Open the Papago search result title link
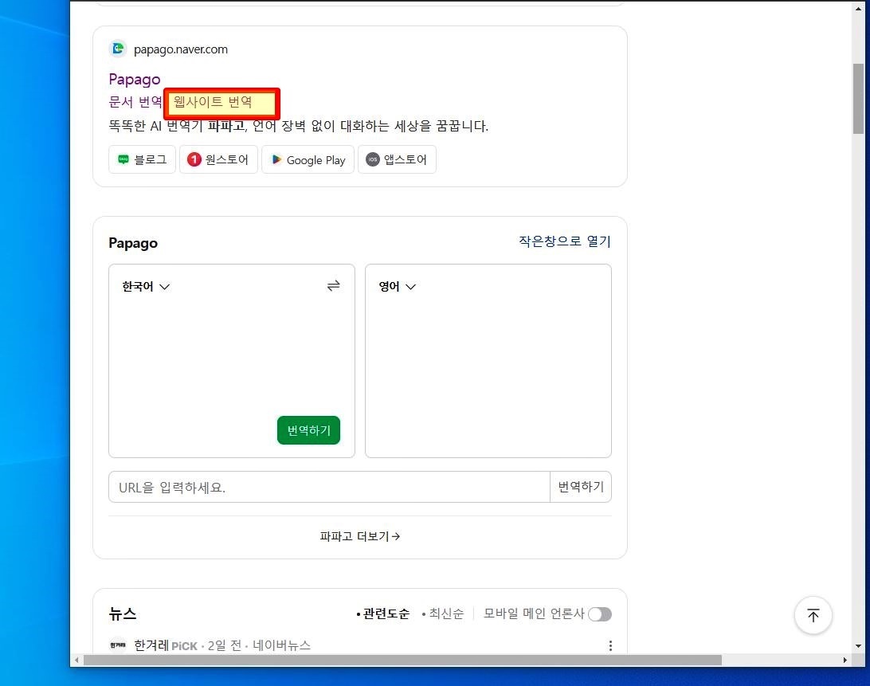870x686 pixels. tap(135, 80)
